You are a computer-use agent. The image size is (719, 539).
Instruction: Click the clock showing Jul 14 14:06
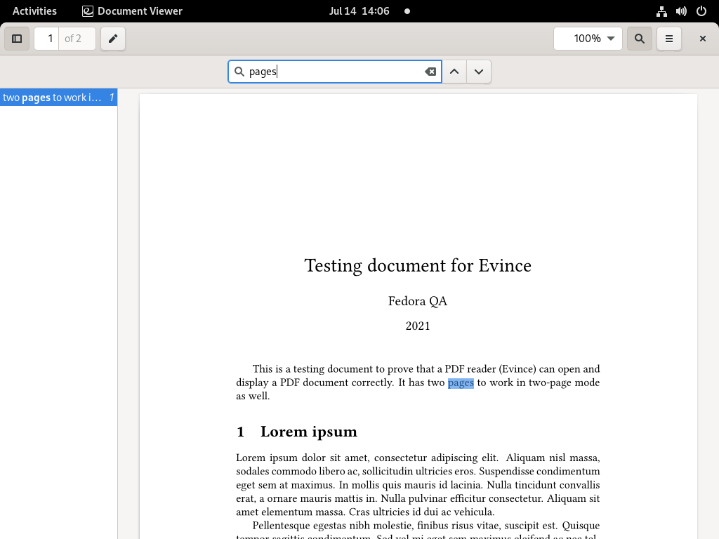[359, 11]
